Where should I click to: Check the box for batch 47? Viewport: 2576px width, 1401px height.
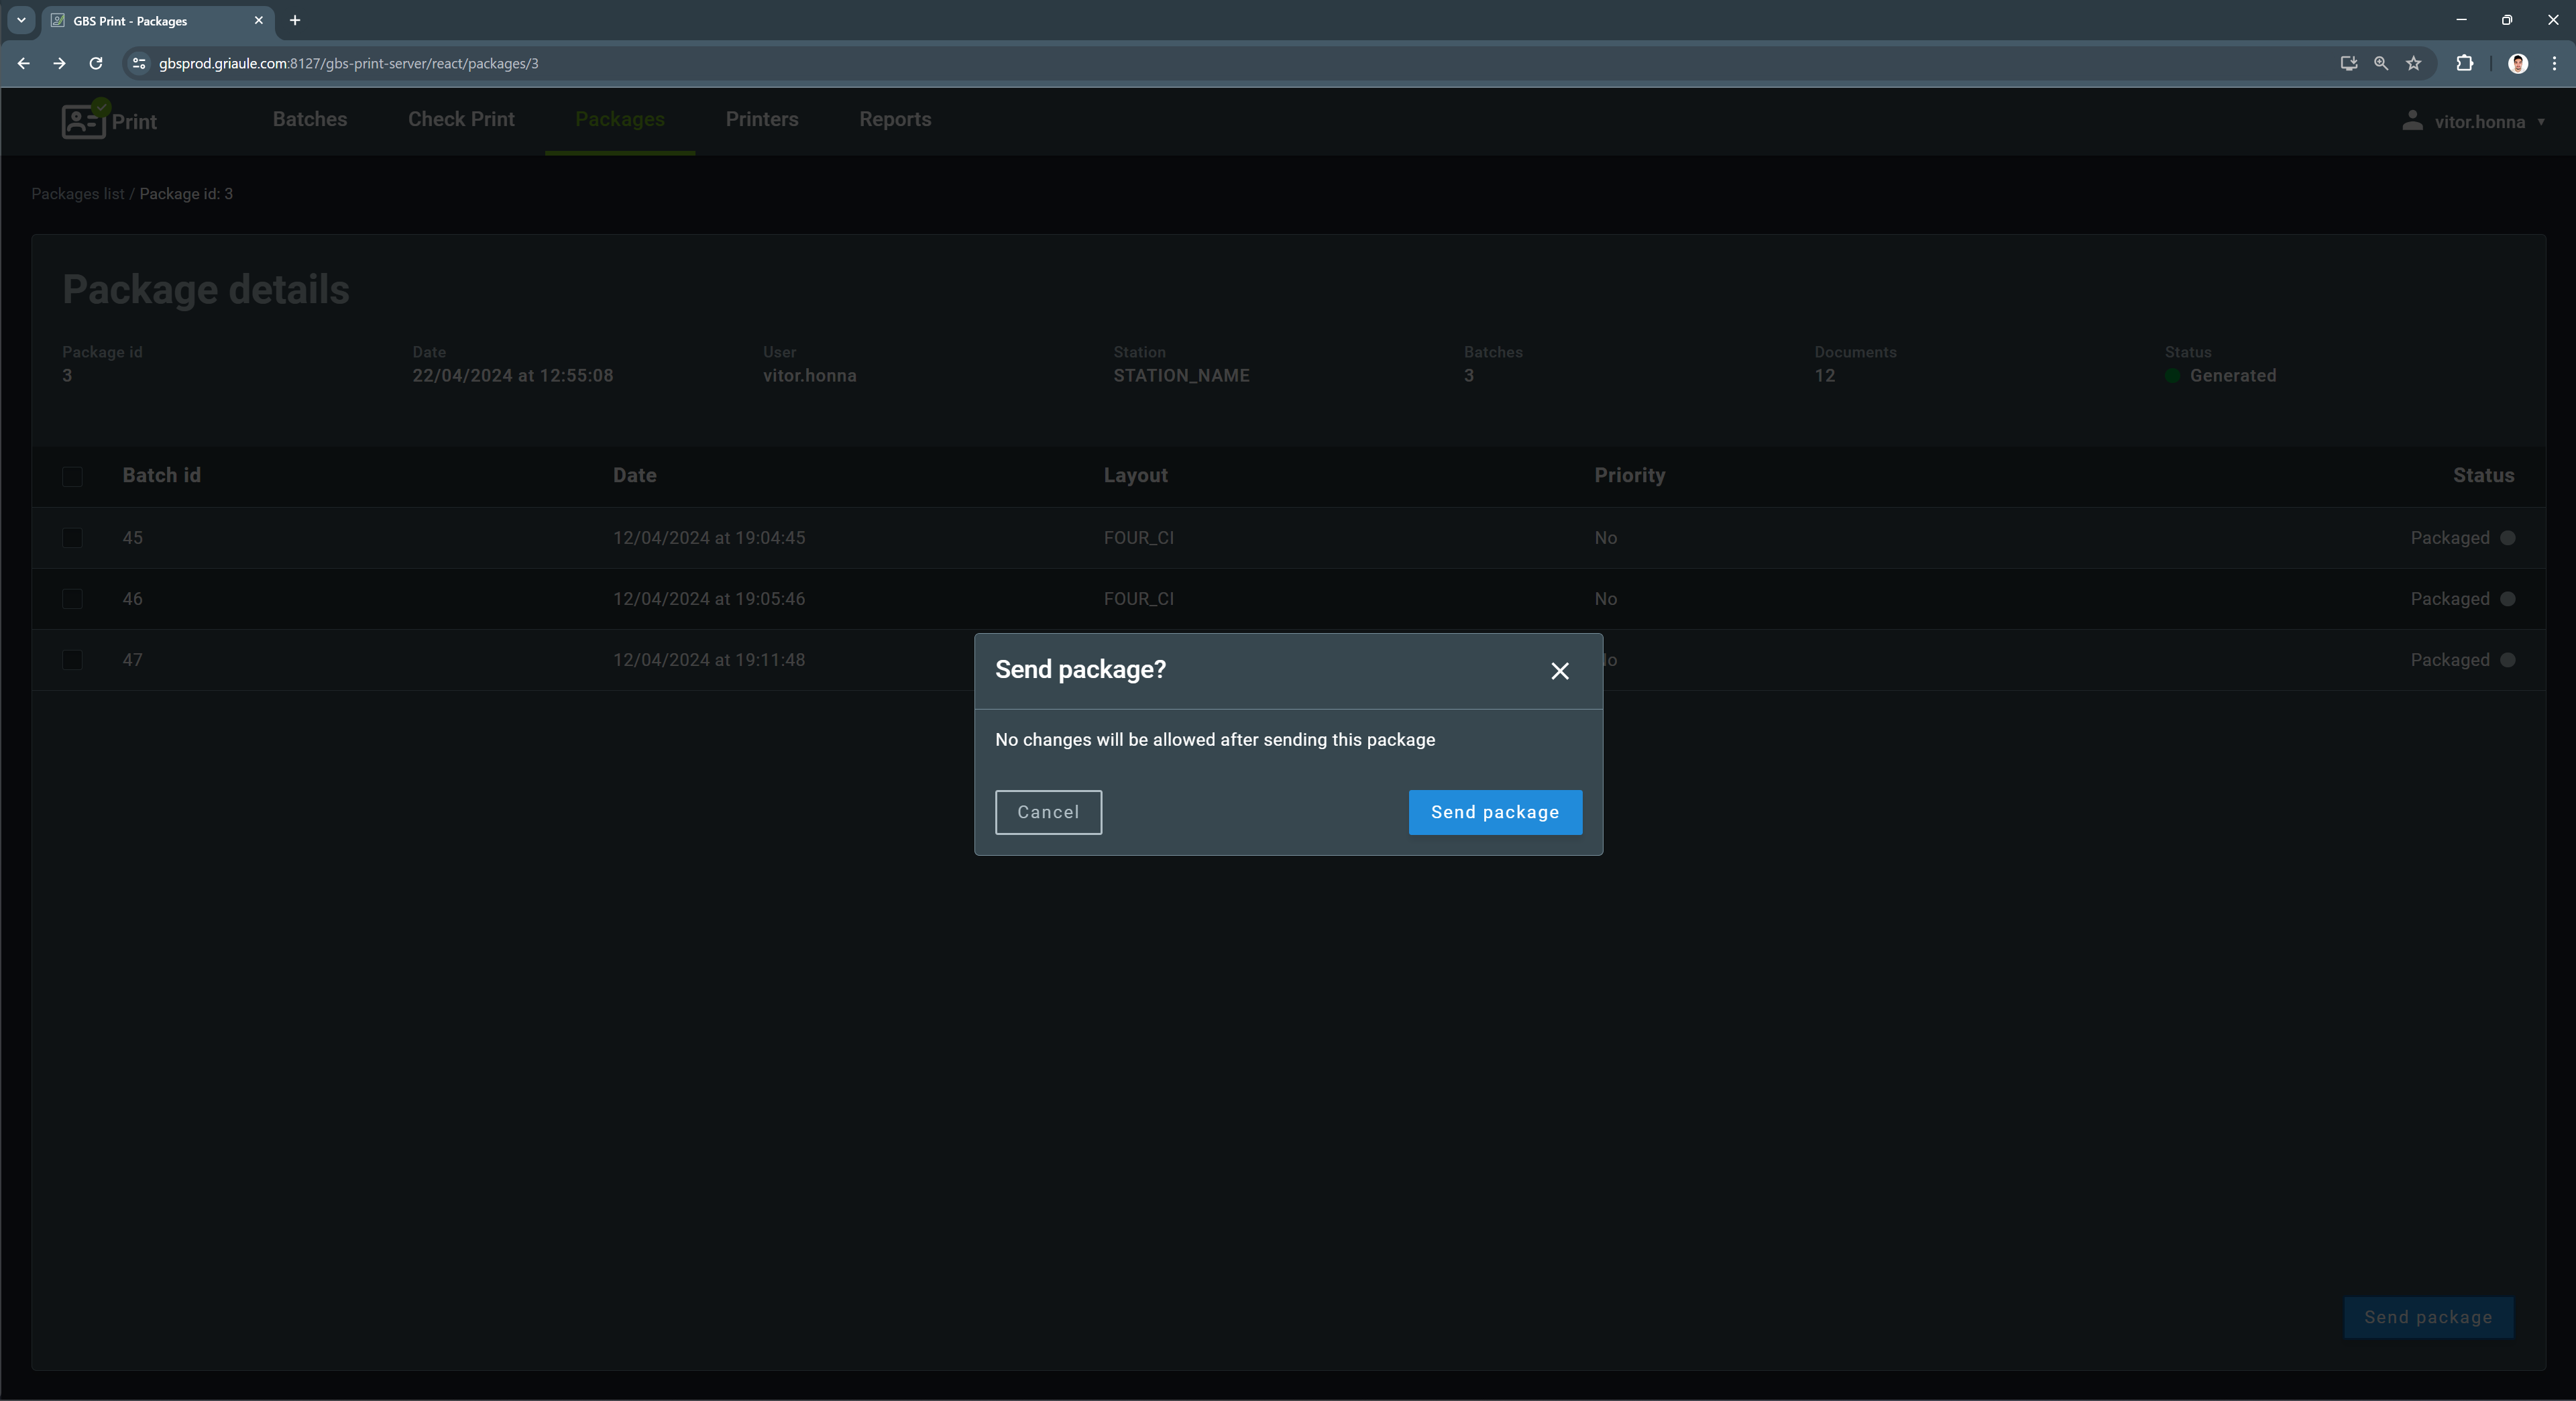click(72, 660)
